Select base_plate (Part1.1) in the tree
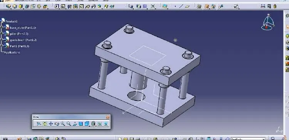Image resolution: width=289 pixels, height=140 pixels. pos(23,28)
